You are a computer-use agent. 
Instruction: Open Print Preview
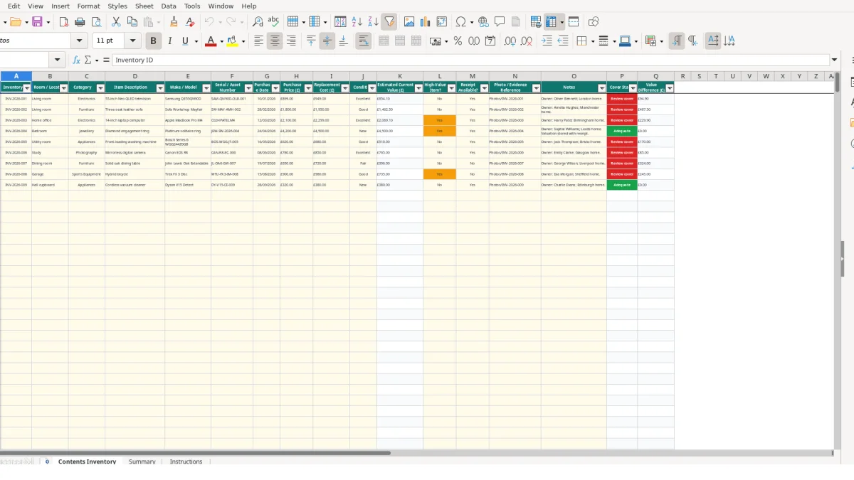[97, 22]
